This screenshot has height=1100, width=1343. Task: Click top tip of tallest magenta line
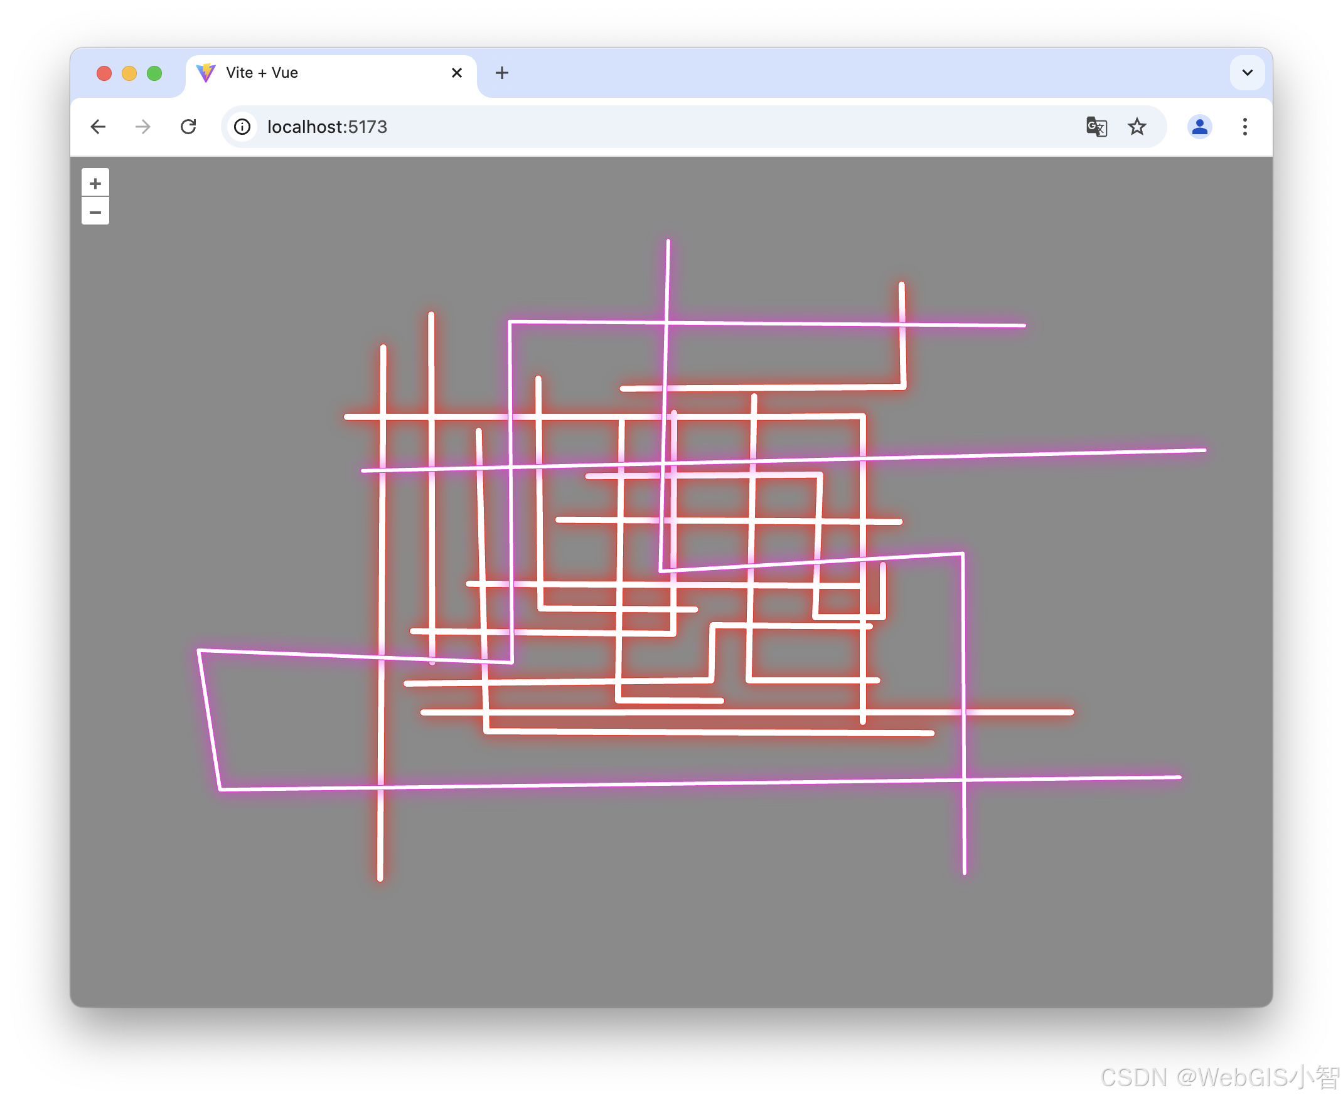668,241
